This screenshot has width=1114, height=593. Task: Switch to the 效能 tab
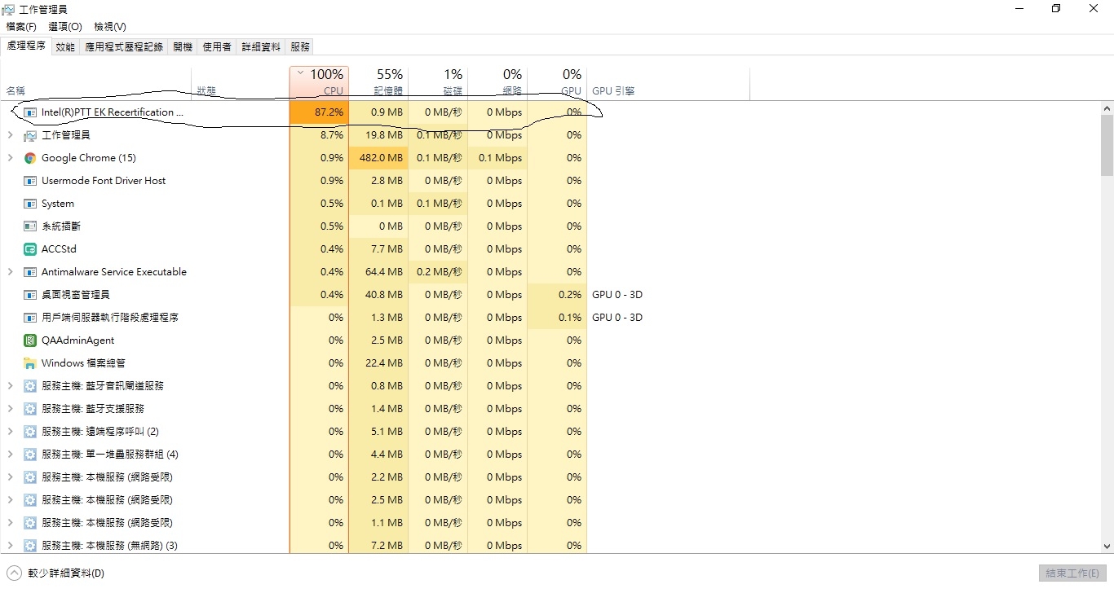[65, 47]
